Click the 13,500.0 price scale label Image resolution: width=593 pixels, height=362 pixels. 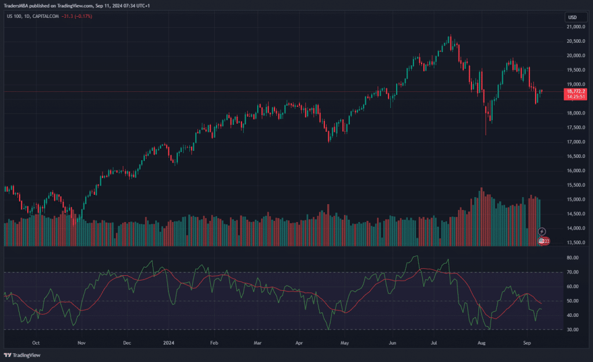(x=577, y=243)
